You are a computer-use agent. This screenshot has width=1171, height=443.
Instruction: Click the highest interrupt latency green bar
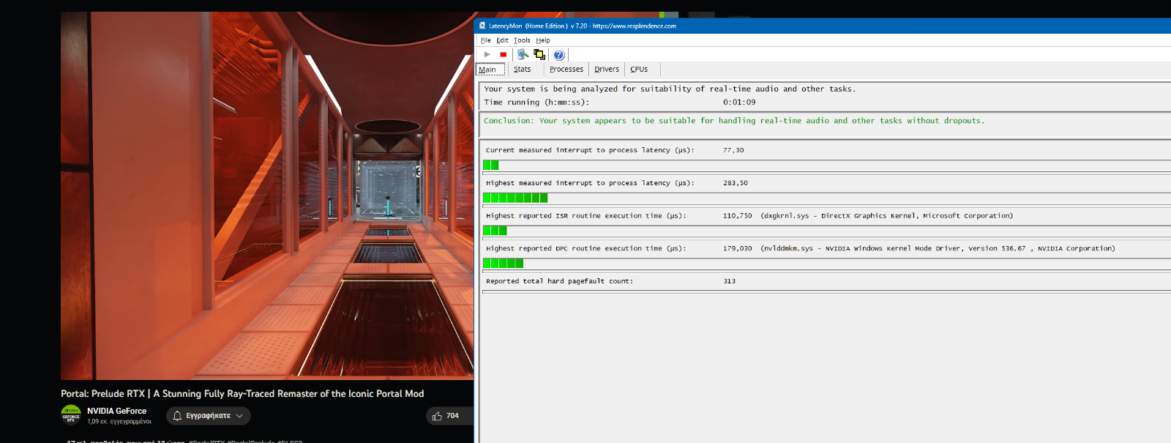coord(515,198)
